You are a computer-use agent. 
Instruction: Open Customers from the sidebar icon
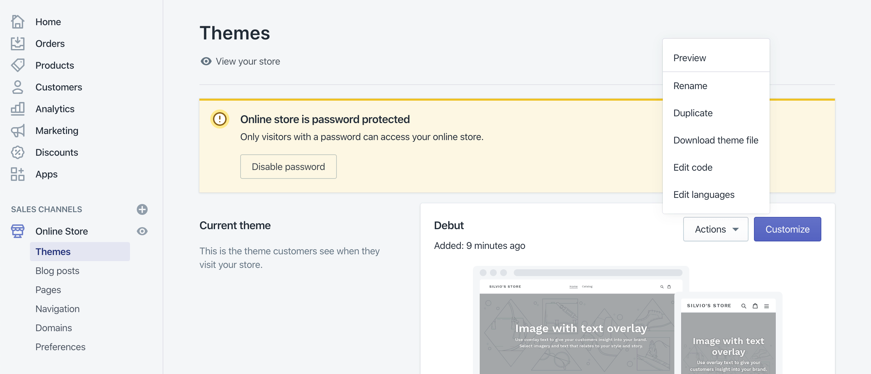point(17,87)
